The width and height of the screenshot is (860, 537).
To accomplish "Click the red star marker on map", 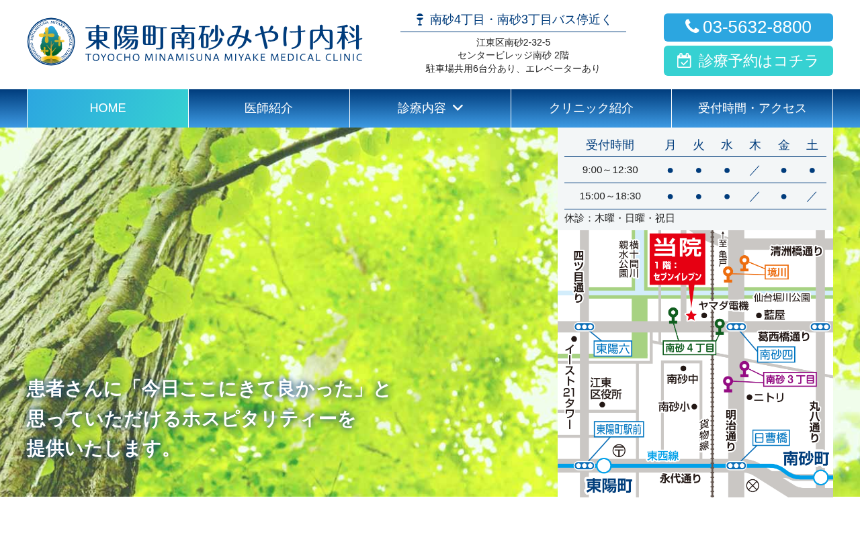I will [691, 315].
